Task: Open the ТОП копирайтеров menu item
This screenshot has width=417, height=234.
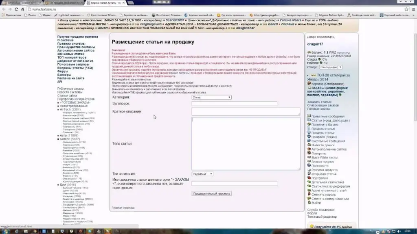Action: click(x=72, y=57)
